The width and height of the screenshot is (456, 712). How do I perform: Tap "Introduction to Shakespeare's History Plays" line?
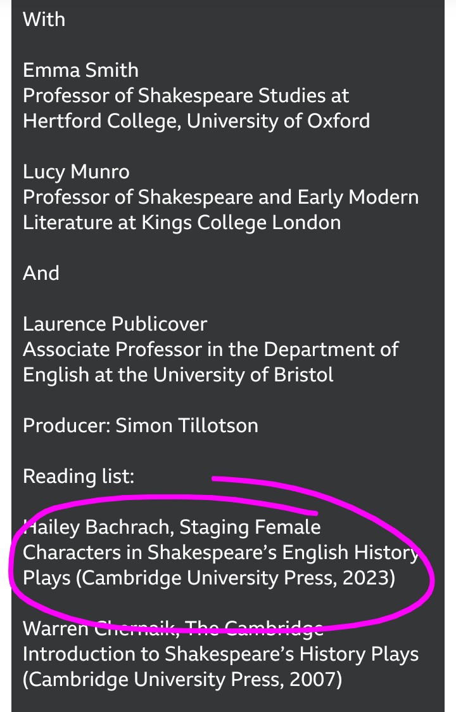pyautogui.click(x=220, y=654)
